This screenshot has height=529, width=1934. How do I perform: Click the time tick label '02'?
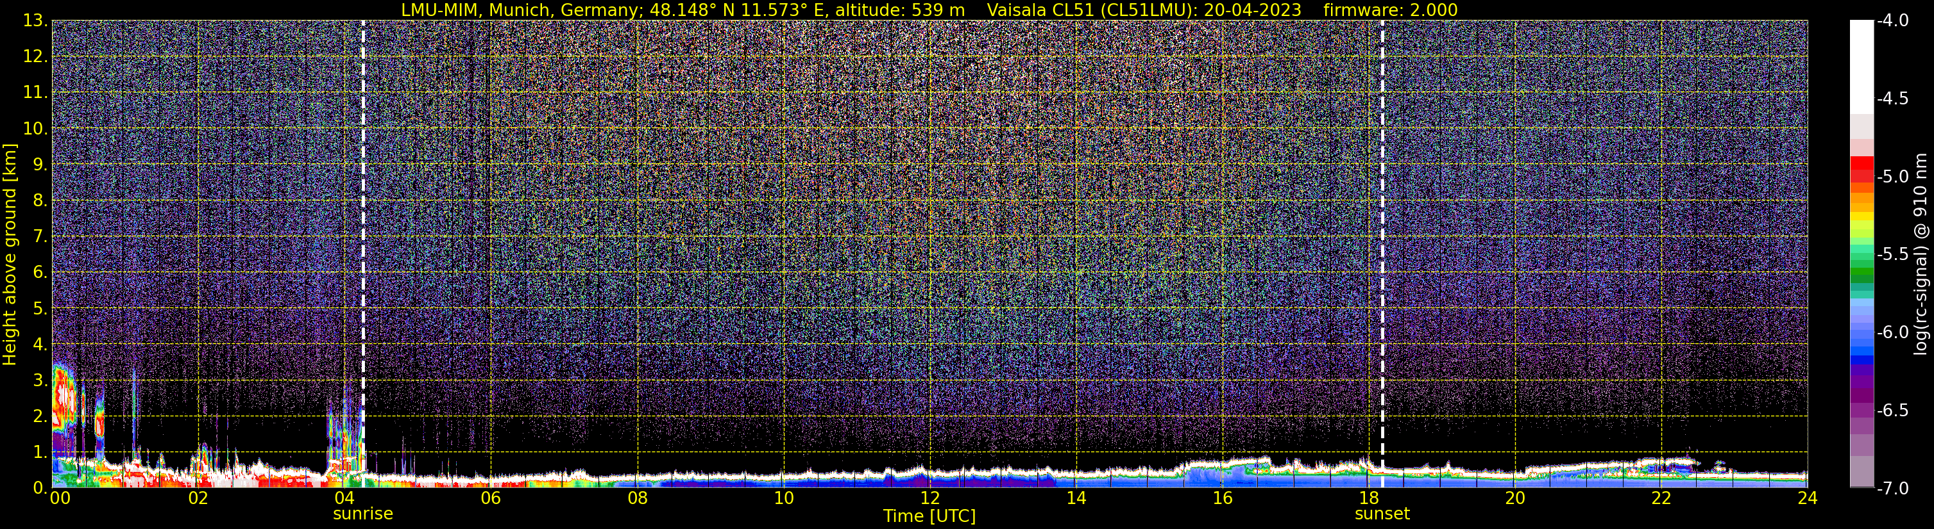click(198, 499)
